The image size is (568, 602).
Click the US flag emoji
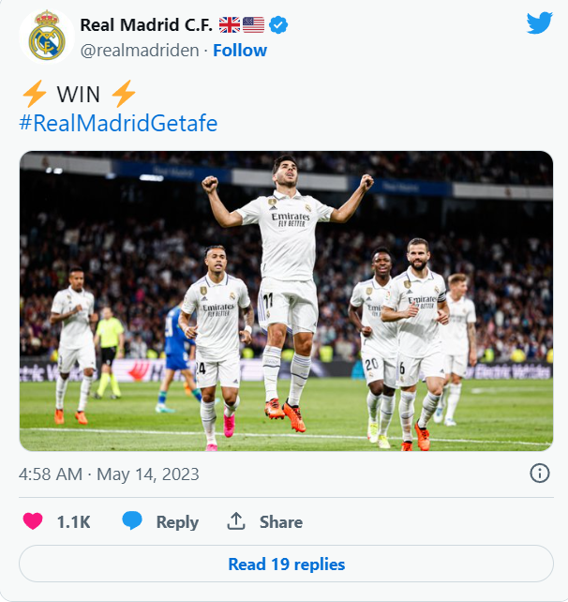(253, 25)
